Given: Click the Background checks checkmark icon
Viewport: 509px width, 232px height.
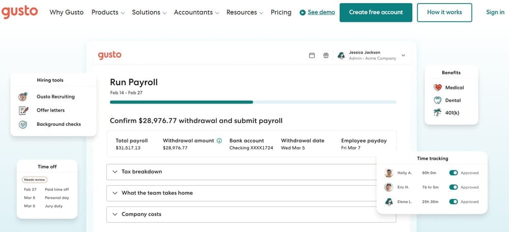Looking at the screenshot, I should tap(23, 124).
